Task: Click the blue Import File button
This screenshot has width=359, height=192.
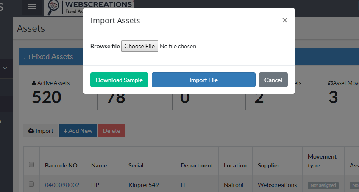Action: (x=203, y=80)
